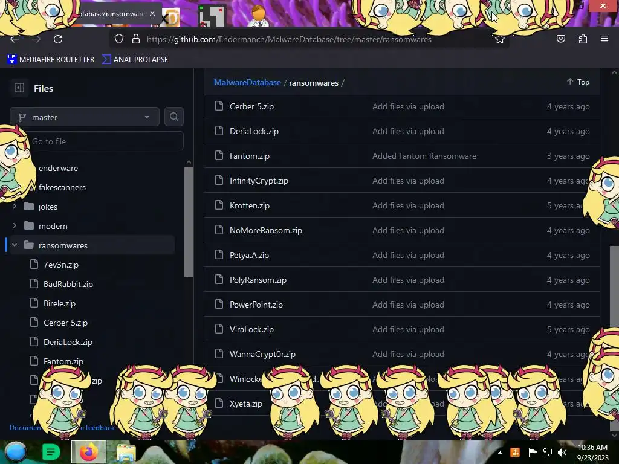This screenshot has height=464, width=619.
Task: Collapse the ransomwares folder
Action: (x=15, y=245)
